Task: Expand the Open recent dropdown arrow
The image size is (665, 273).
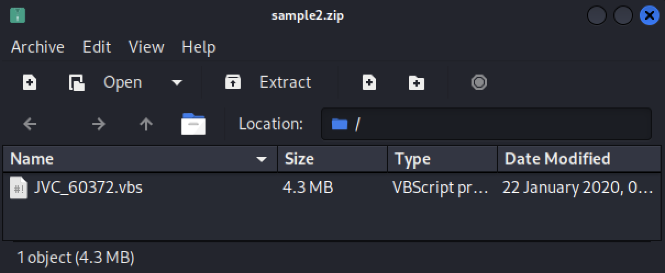Action: (x=177, y=83)
